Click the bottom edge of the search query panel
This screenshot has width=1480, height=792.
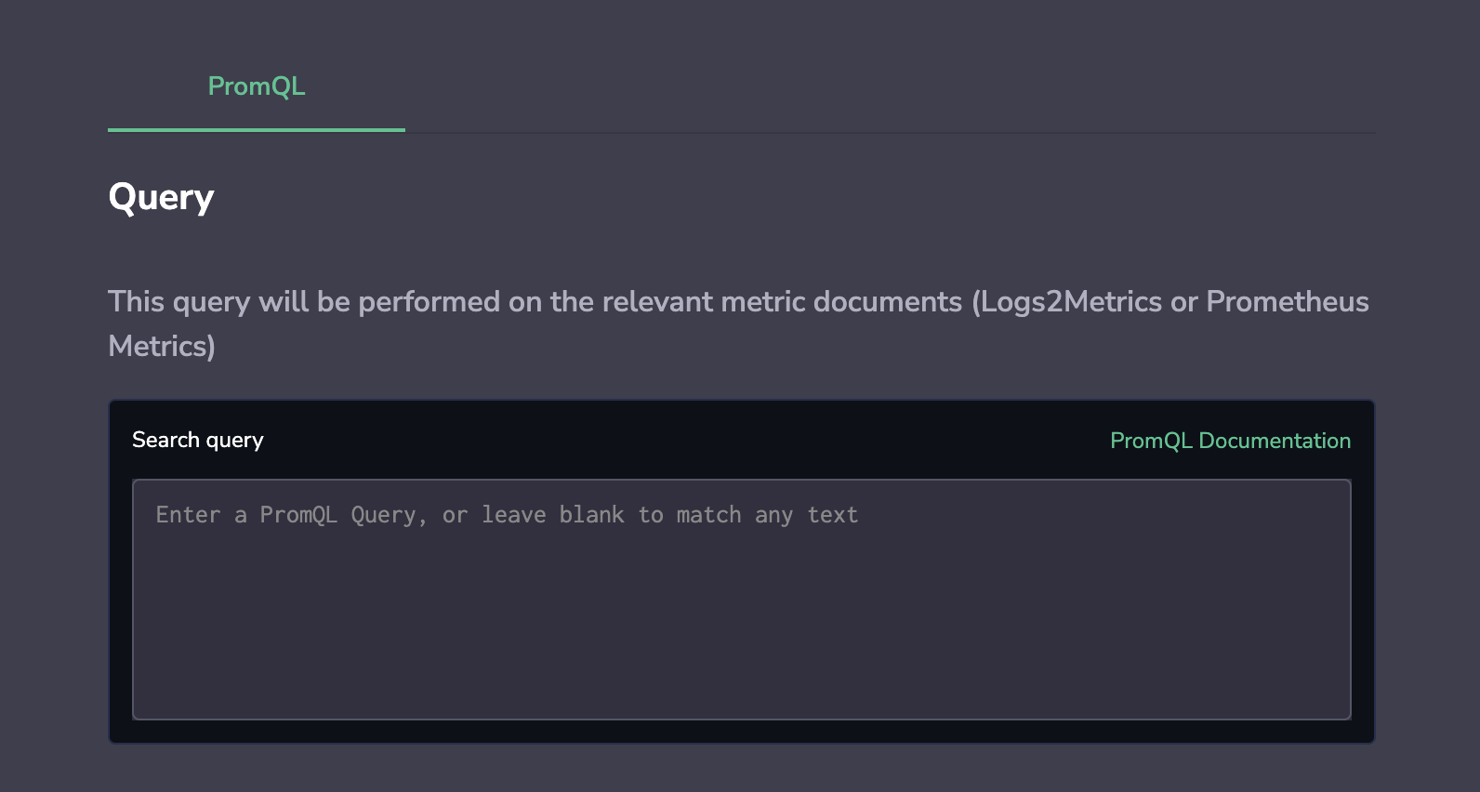(741, 741)
